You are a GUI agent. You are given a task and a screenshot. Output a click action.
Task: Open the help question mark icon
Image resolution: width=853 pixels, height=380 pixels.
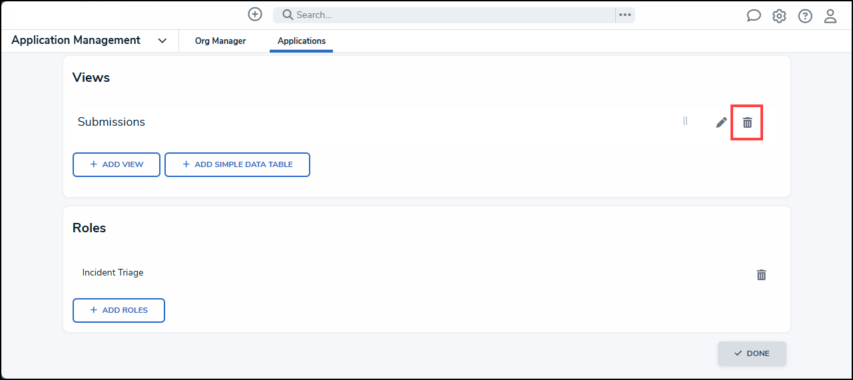805,16
